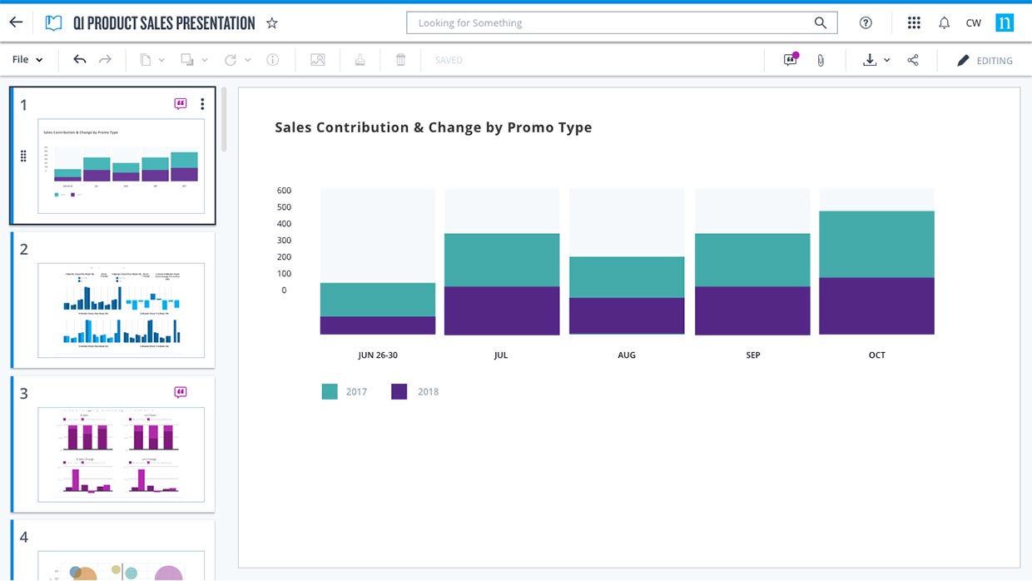1032x581 pixels.
Task: Select slide 4 thumbnail
Action: [x=121, y=565]
